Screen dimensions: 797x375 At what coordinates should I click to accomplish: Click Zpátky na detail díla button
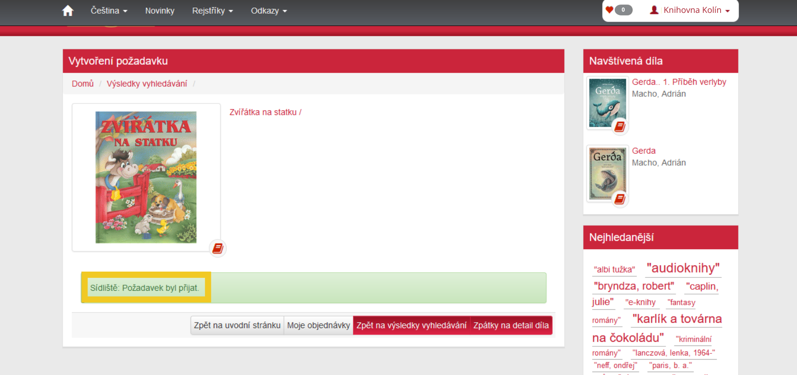(x=511, y=325)
